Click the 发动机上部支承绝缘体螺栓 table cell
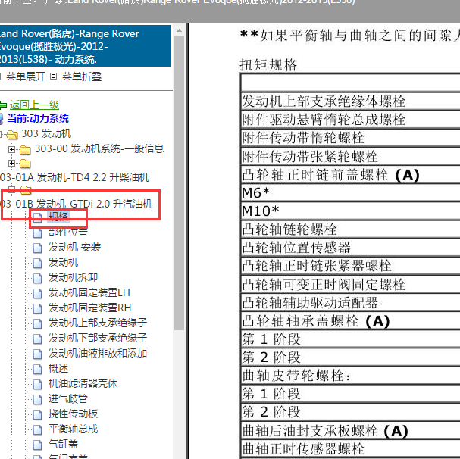Screen dimensions: 460x459 click(x=350, y=101)
